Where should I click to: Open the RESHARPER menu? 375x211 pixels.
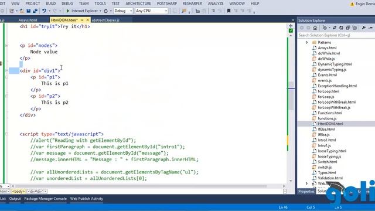coord(192,4)
